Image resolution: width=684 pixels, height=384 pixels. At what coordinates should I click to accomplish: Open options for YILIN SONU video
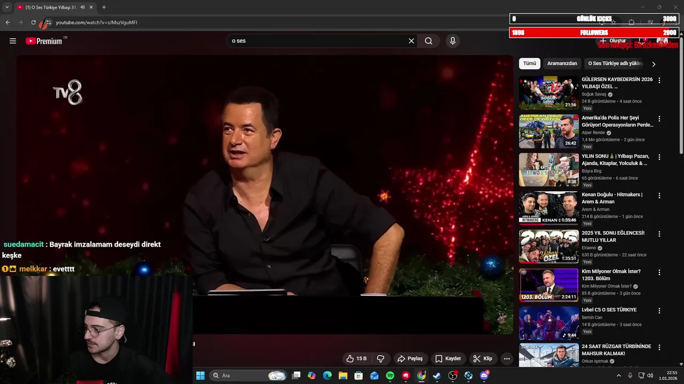[659, 157]
